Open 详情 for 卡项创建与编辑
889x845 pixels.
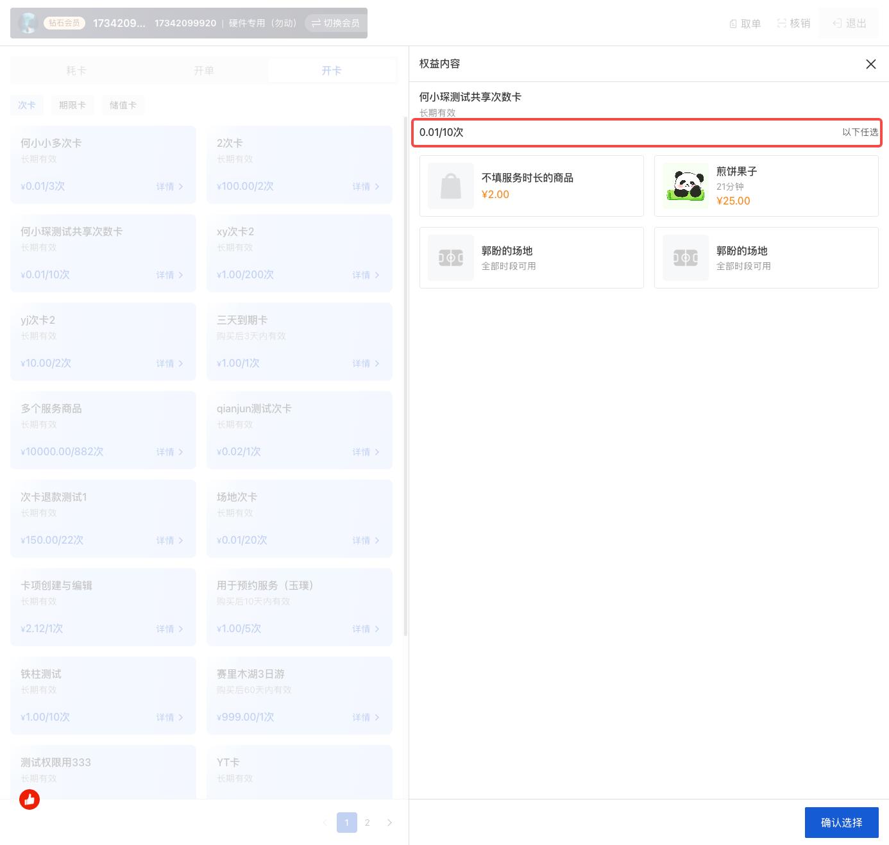tap(169, 629)
